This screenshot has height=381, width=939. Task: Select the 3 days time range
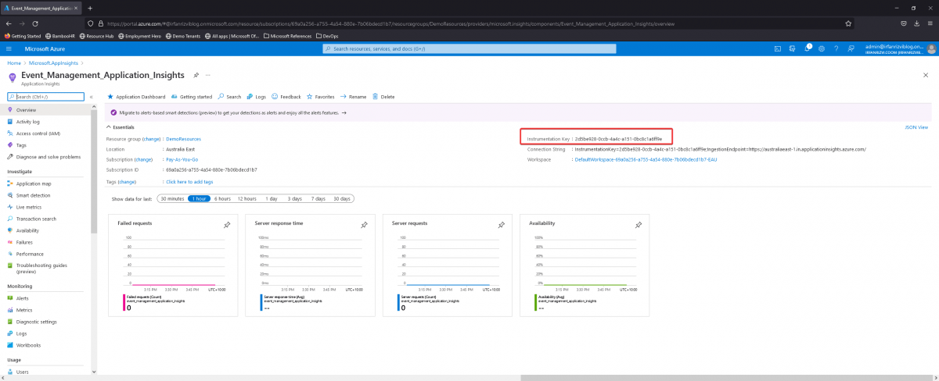pos(295,198)
